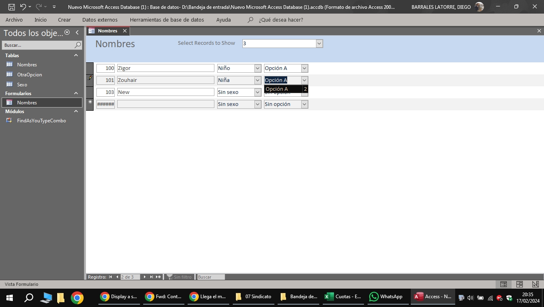Screen dimensions: 544x307
Task: Open the Archivo menu
Action: click(x=14, y=20)
